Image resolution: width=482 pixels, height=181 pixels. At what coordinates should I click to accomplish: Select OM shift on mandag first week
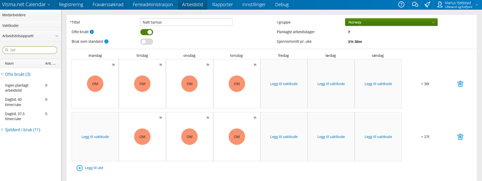pyautogui.click(x=95, y=84)
